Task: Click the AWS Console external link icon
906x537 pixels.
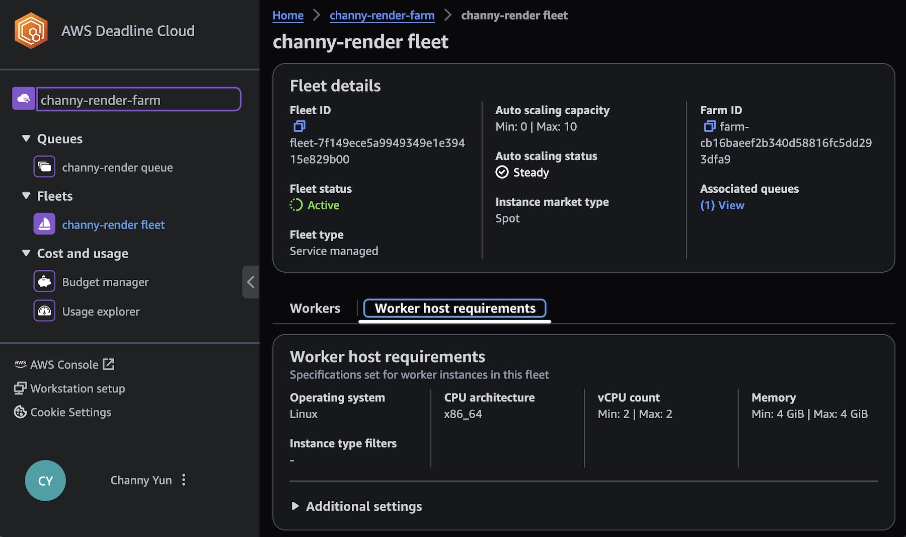Action: click(x=109, y=364)
